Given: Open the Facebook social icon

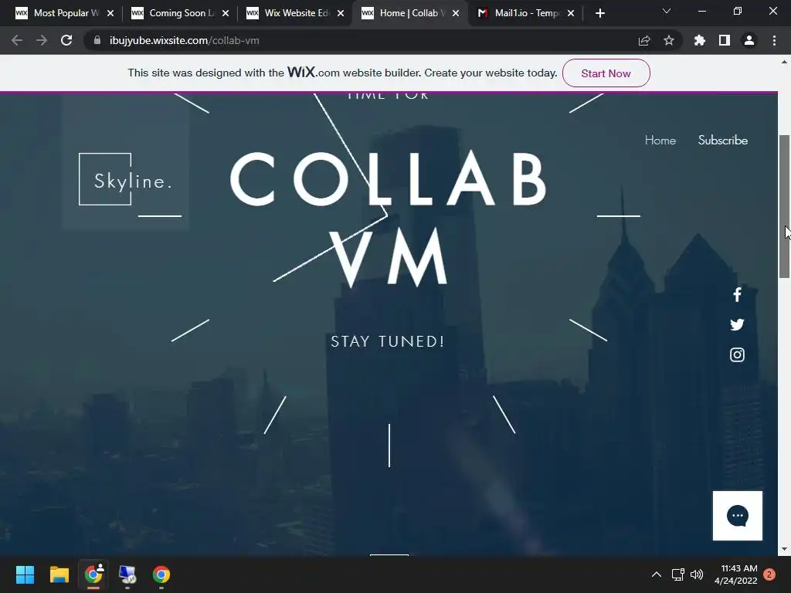Looking at the screenshot, I should pos(737,294).
